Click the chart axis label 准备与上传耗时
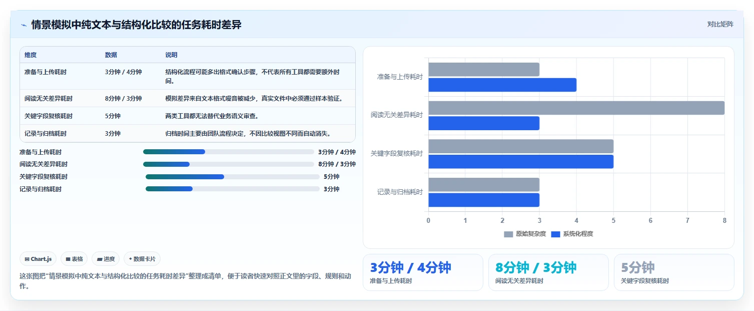 coord(400,77)
